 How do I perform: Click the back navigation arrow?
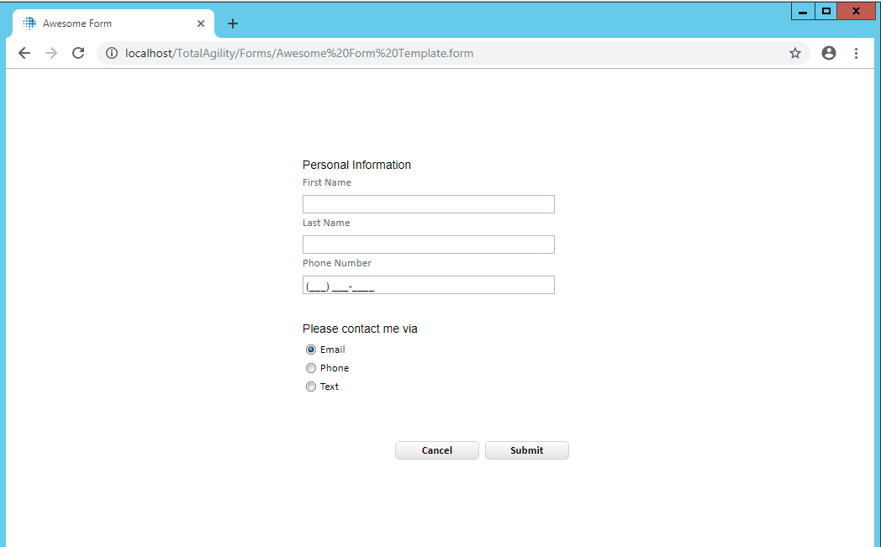tap(24, 52)
